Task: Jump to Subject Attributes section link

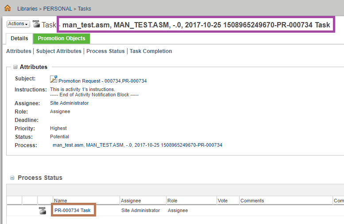Action: [59, 51]
